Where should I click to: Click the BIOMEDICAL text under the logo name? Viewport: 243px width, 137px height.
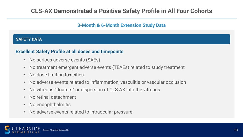26,132
